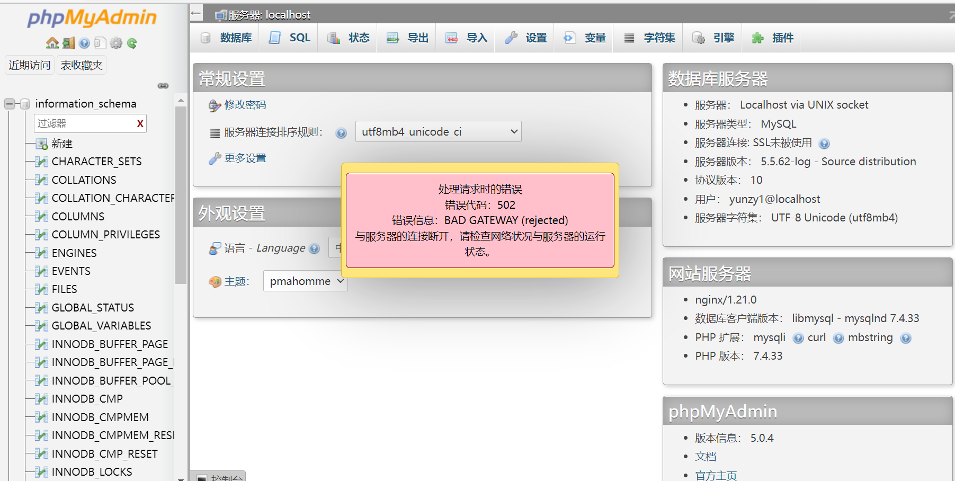Open the 变量 (Variables) page
The width and height of the screenshot is (955, 481).
pyautogui.click(x=585, y=38)
